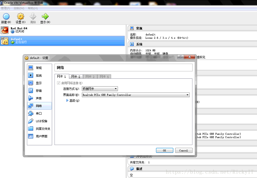
Task: Click the Cancel button
Action: pyautogui.click(x=184, y=150)
